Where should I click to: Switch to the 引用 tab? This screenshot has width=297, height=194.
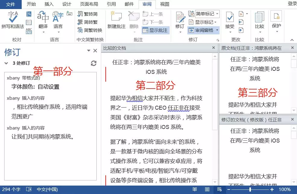(x=111, y=4)
